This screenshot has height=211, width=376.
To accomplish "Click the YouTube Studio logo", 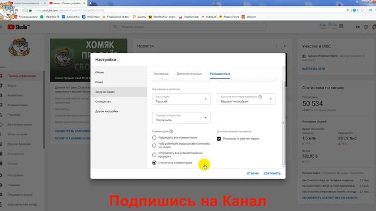I will pyautogui.click(x=18, y=27).
